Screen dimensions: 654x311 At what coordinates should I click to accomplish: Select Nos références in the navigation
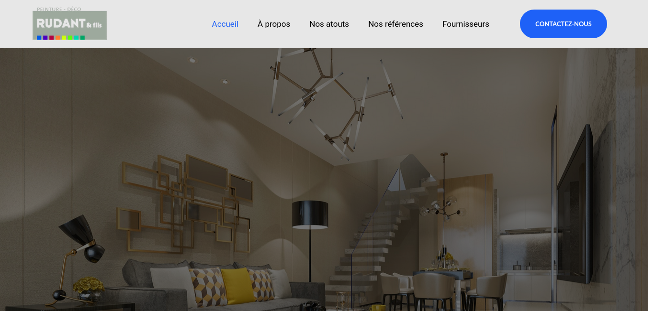point(395,24)
